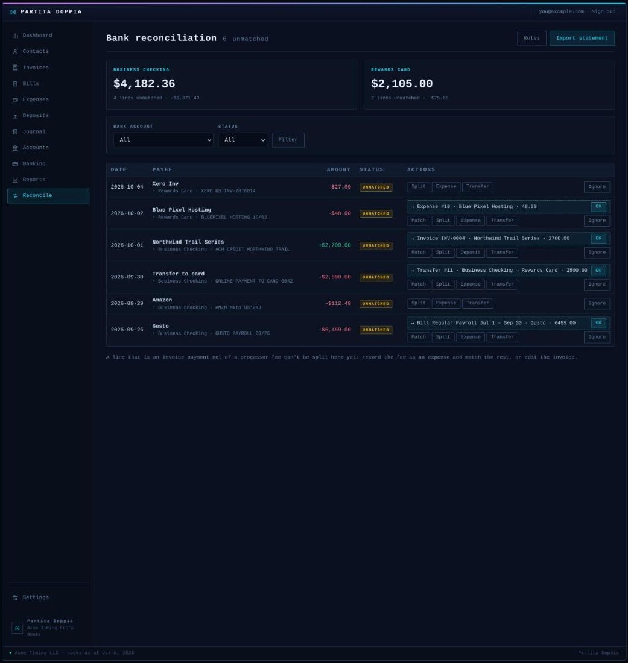The image size is (628, 663).
Task: Click Deposit for Northwind Trail Series
Action: [x=470, y=253]
